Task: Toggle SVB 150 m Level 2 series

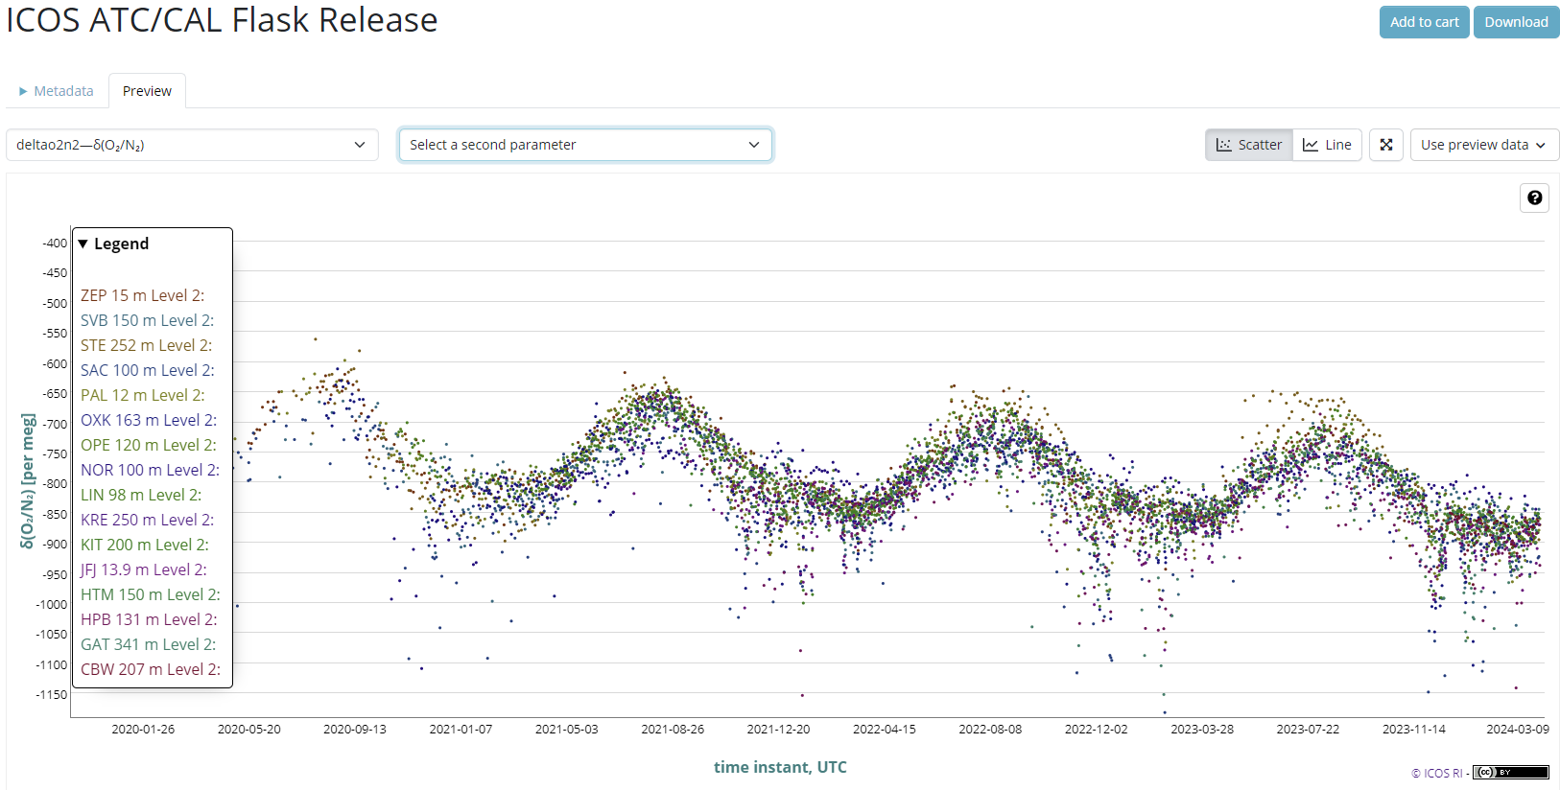Action: coord(148,320)
